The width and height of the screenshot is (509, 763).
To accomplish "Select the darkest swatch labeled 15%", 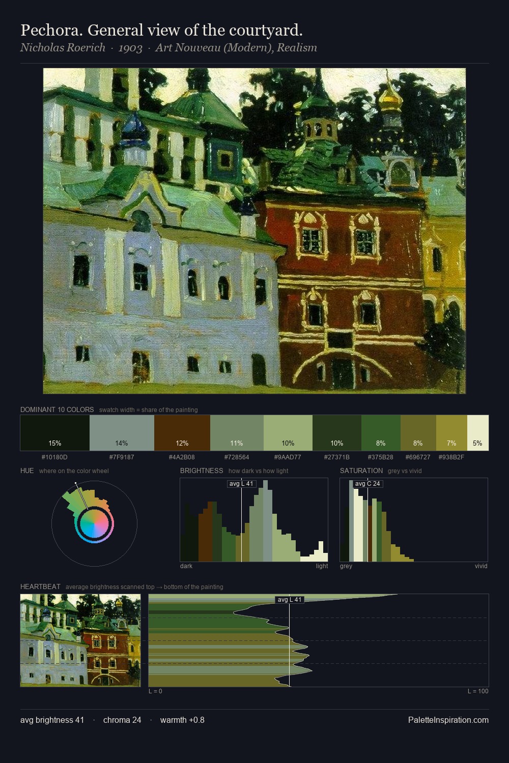I will (55, 433).
